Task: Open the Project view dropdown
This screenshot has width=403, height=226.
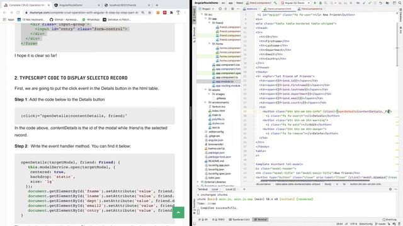Action: point(208,9)
